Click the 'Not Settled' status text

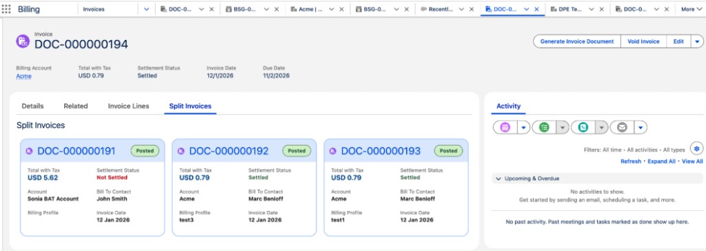pyautogui.click(x=112, y=177)
